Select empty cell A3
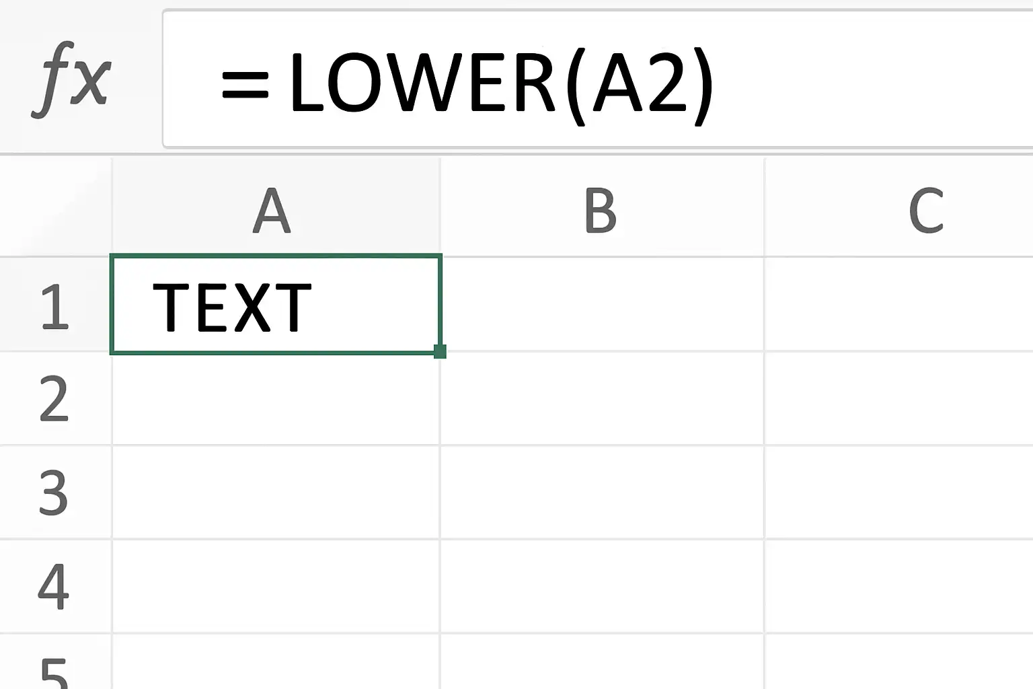The width and height of the screenshot is (1033, 689). coord(276,492)
